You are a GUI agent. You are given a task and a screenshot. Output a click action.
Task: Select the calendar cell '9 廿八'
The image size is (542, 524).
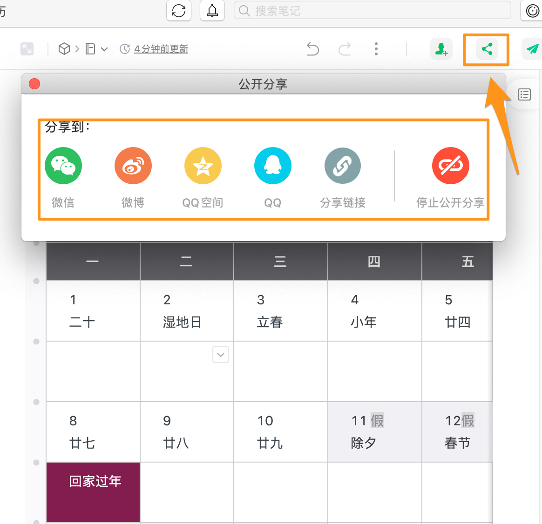pyautogui.click(x=187, y=432)
